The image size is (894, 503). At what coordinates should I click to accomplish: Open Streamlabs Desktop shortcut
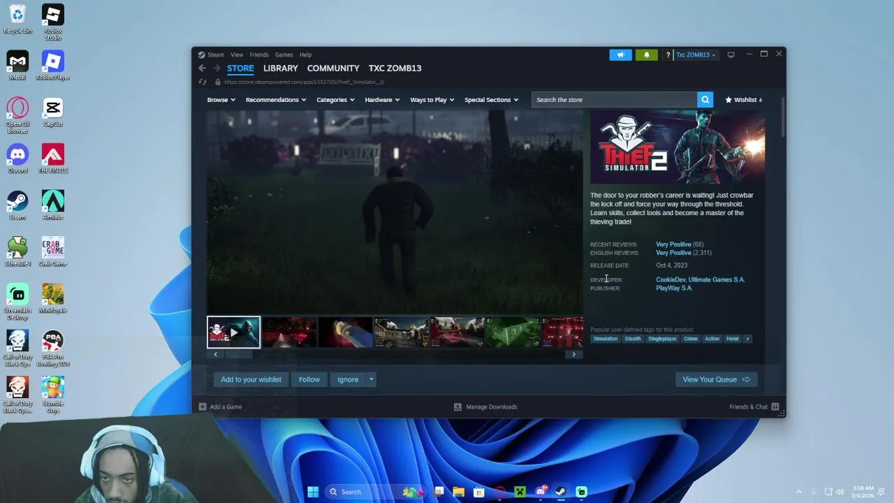17,302
